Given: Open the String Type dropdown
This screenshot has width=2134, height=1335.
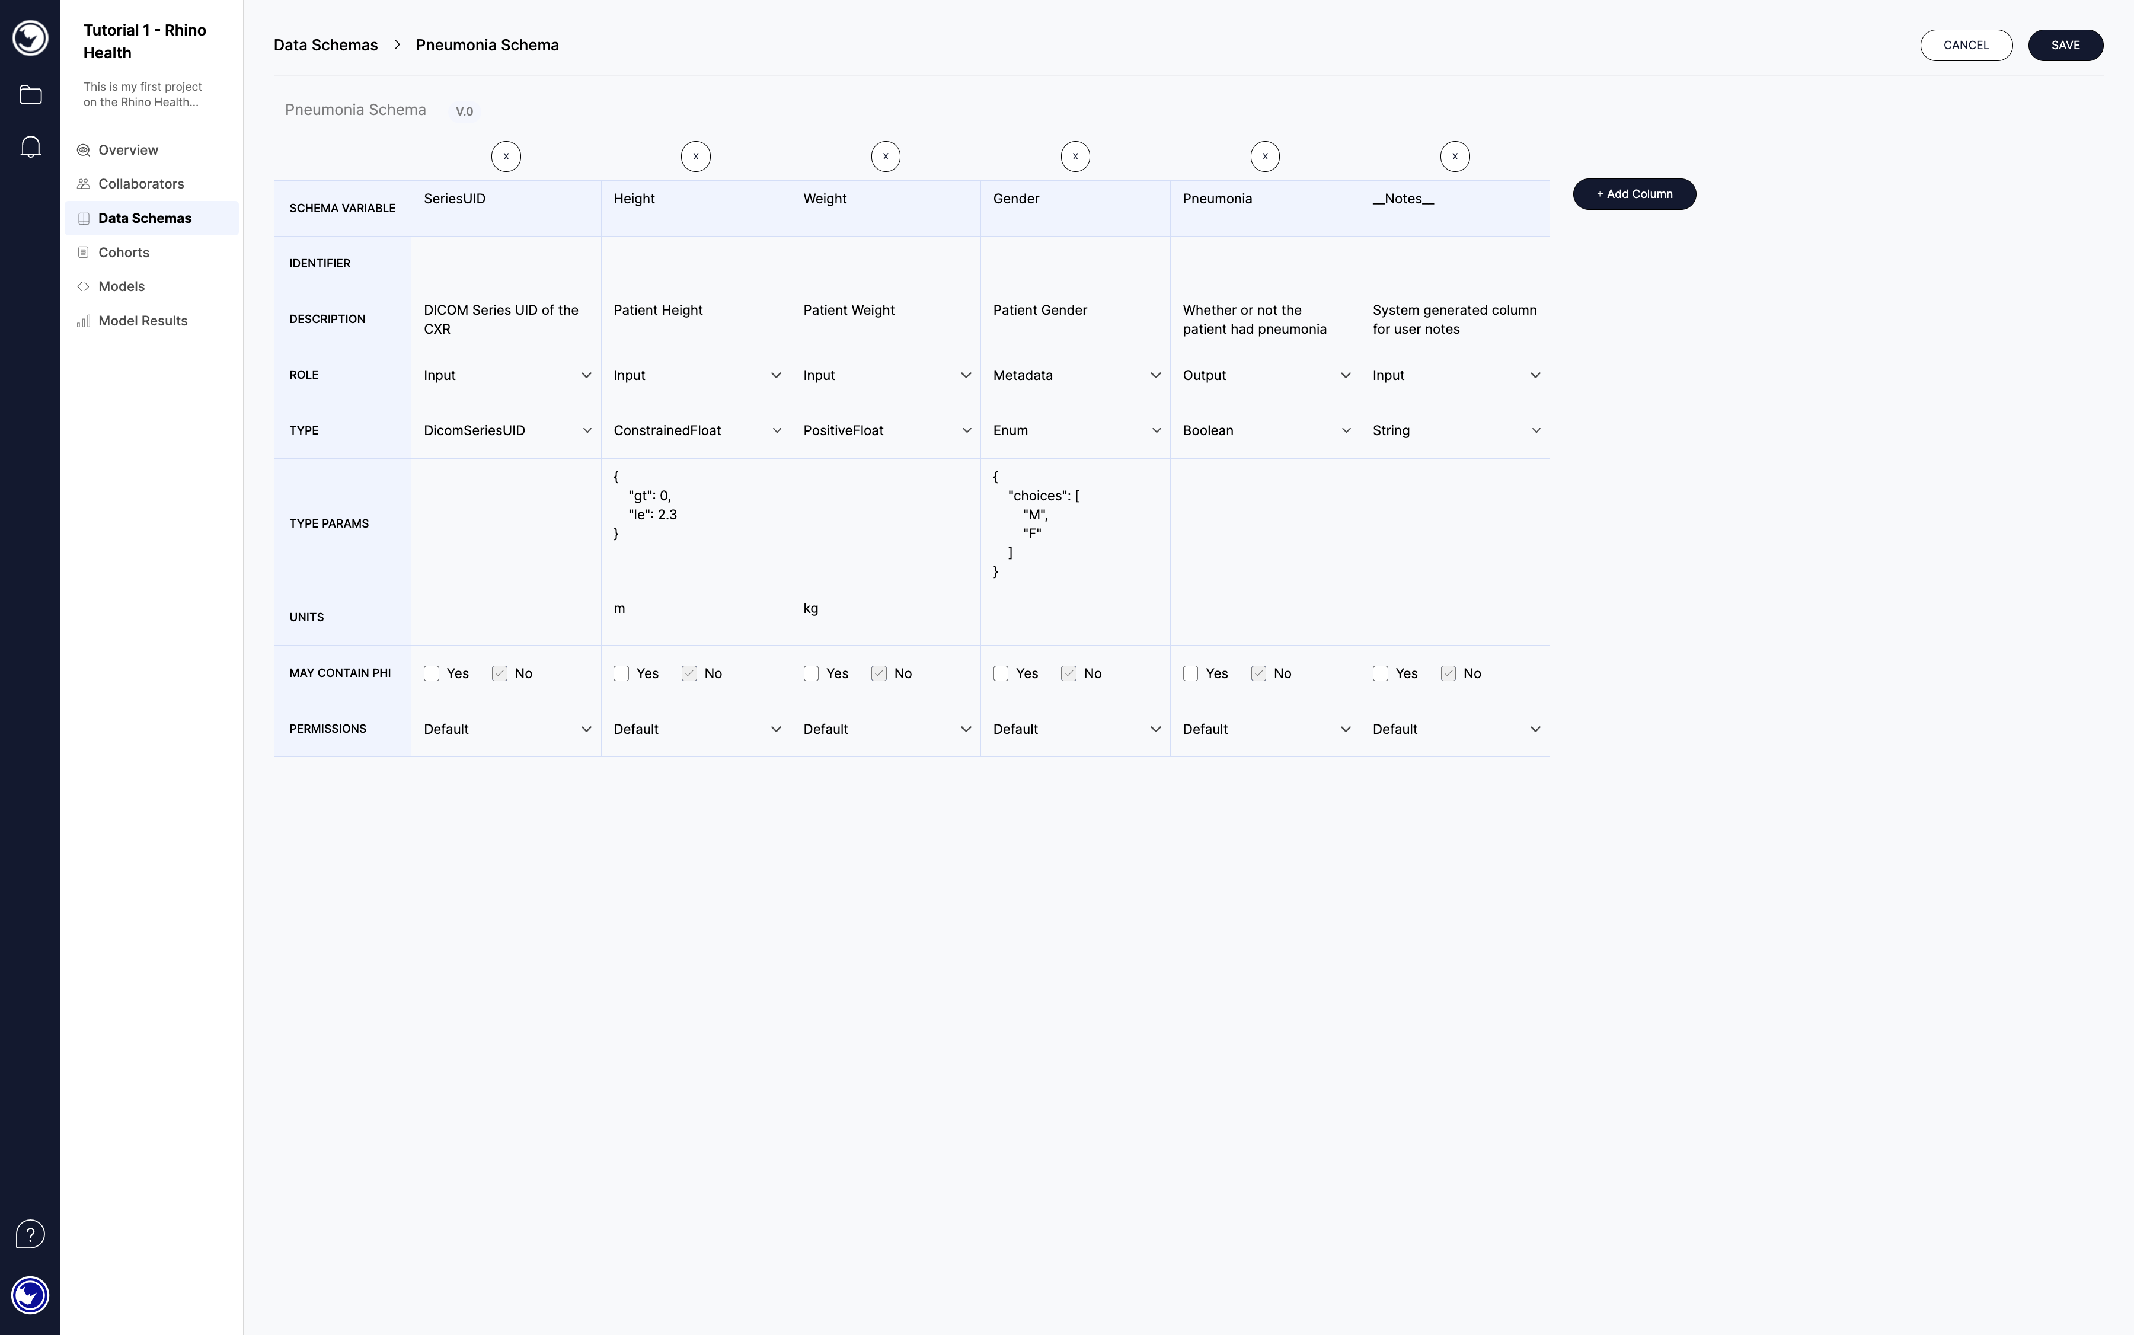Looking at the screenshot, I should (1455, 431).
